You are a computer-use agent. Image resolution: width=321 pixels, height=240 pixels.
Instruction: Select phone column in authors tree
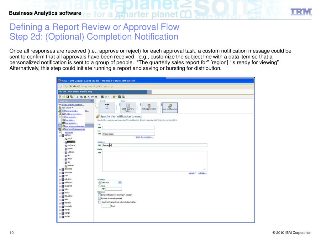pos(70,148)
